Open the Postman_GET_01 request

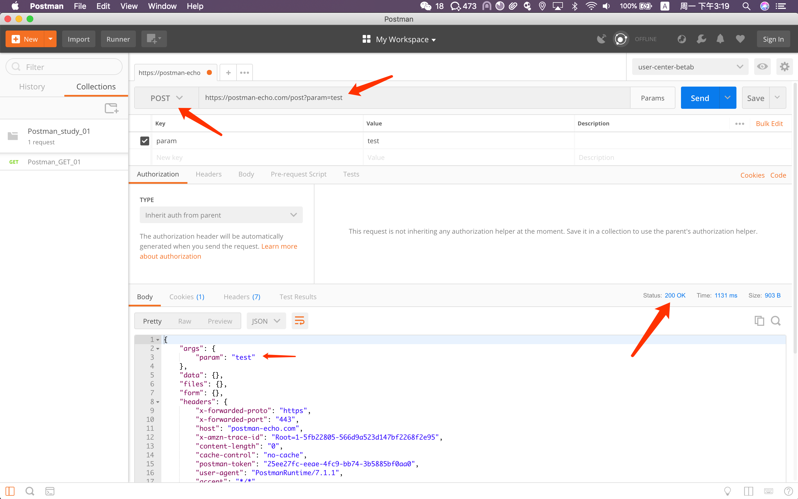(64, 162)
